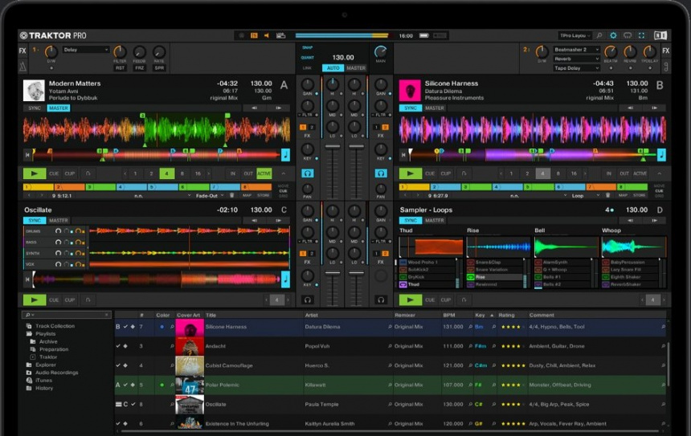Click the Audio Recordings folder icon
This screenshot has width=691, height=436.
click(29, 373)
